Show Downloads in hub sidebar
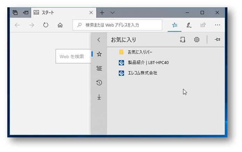 [99, 97]
